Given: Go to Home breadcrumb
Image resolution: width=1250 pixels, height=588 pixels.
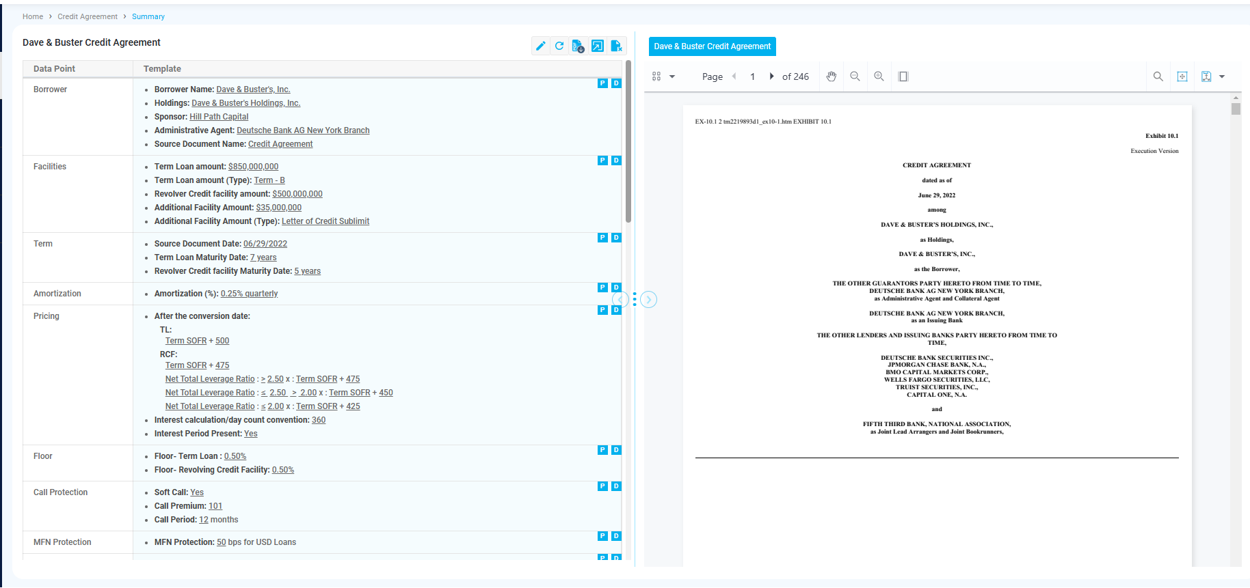Looking at the screenshot, I should [33, 16].
